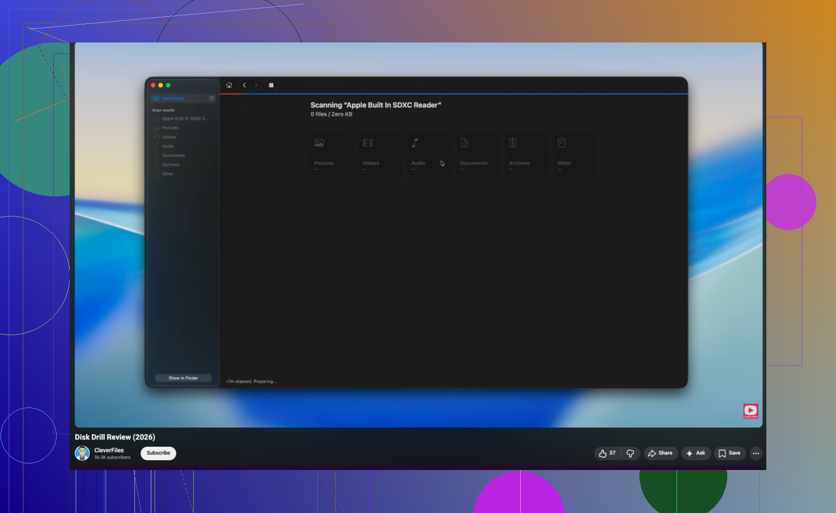Open the Other category card
The image size is (836, 513).
(x=575, y=154)
